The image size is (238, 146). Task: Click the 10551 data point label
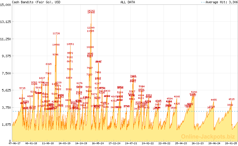coord(70,44)
